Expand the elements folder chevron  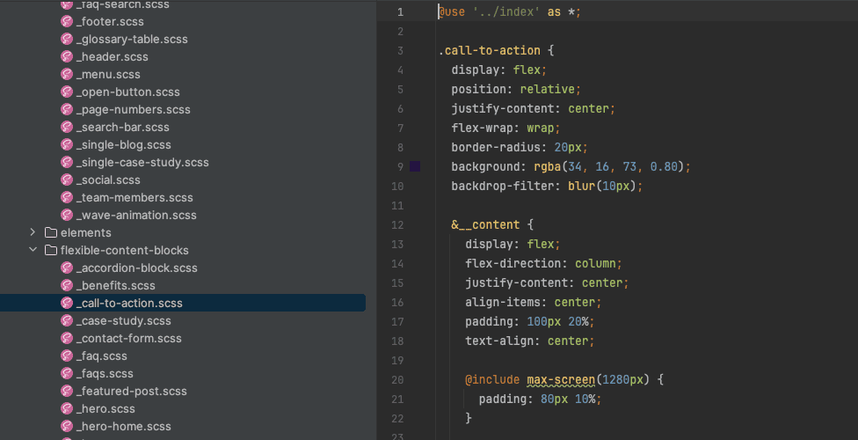(33, 233)
